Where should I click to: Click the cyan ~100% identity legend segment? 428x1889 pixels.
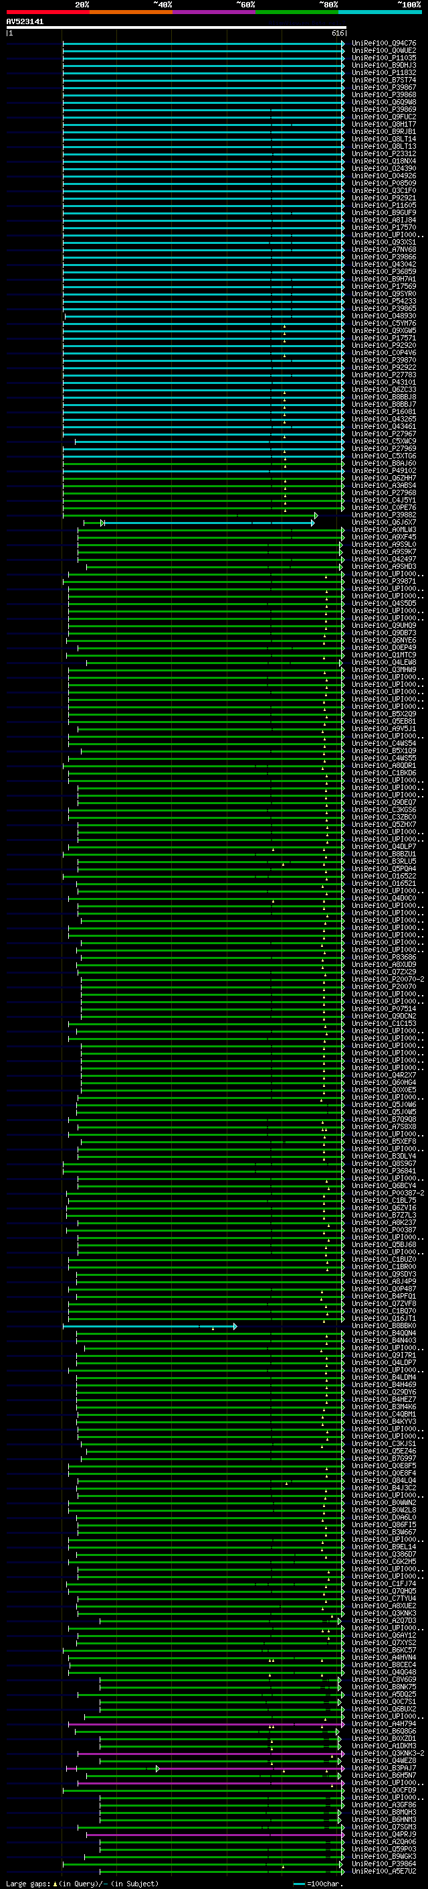tap(381, 12)
